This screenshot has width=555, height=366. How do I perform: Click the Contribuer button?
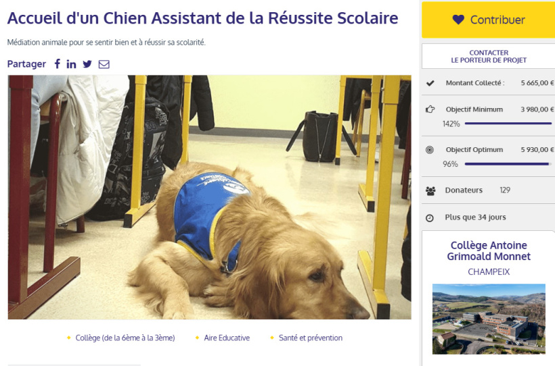pyautogui.click(x=489, y=20)
